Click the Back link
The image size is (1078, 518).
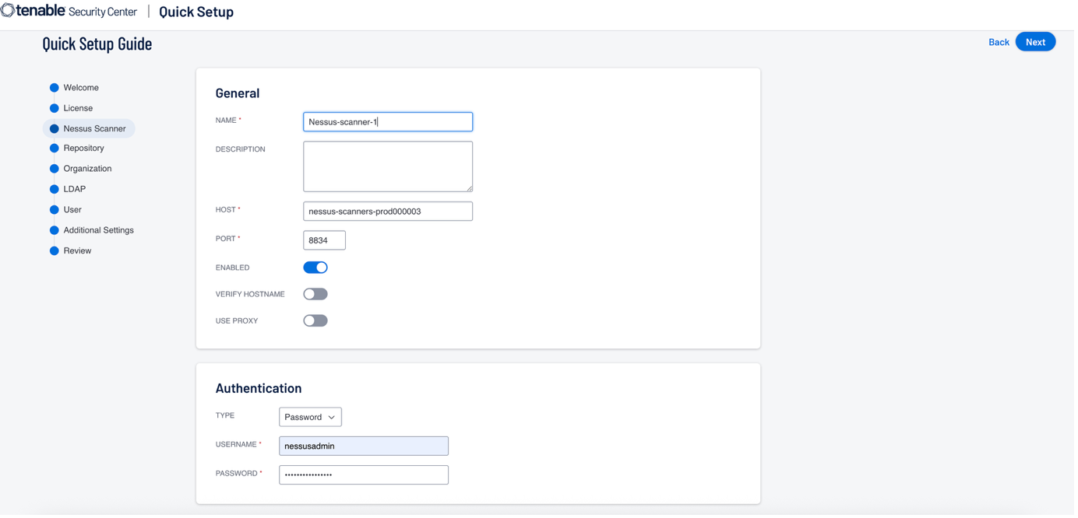[999, 42]
